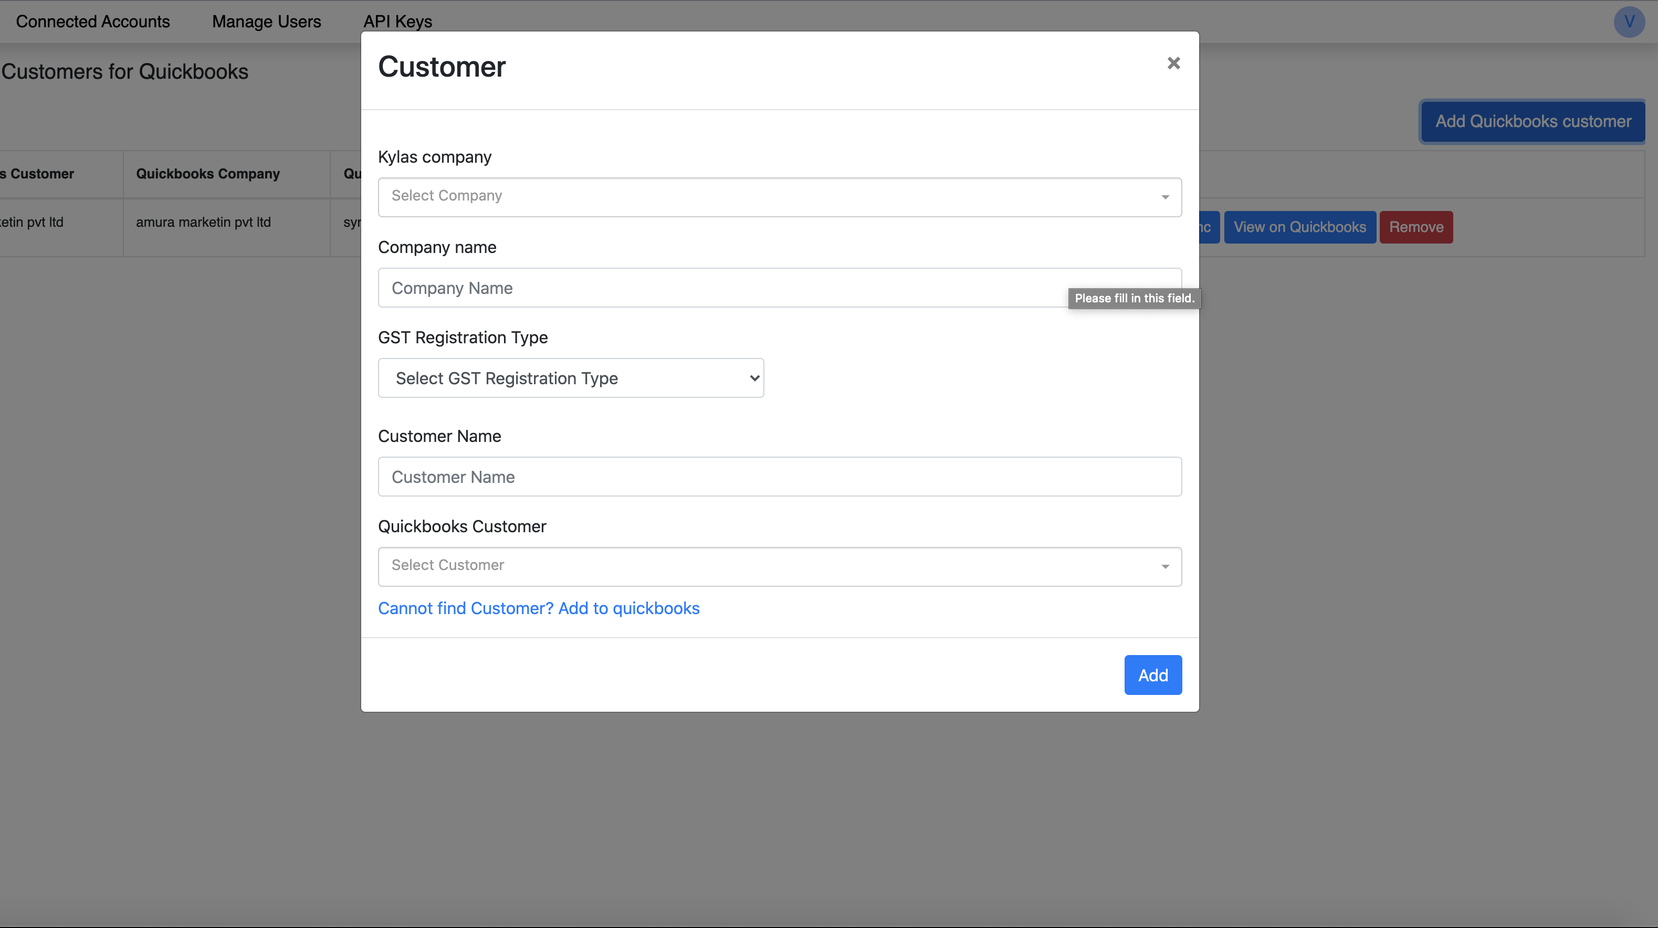Click the Customer Name input field

pyautogui.click(x=780, y=477)
